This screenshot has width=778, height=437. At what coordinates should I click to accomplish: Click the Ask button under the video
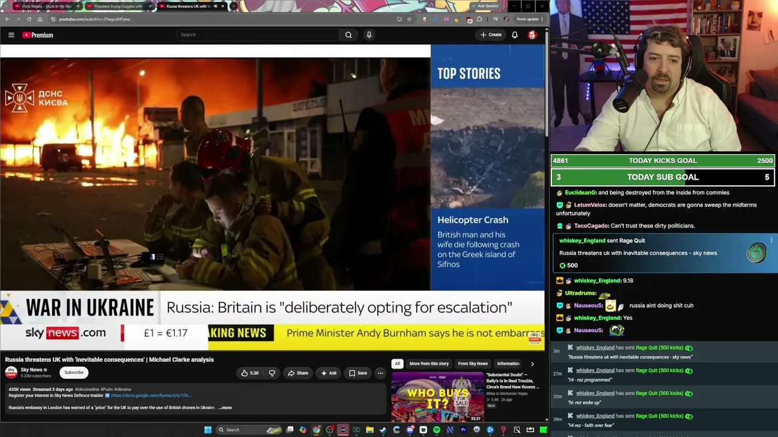coord(329,373)
